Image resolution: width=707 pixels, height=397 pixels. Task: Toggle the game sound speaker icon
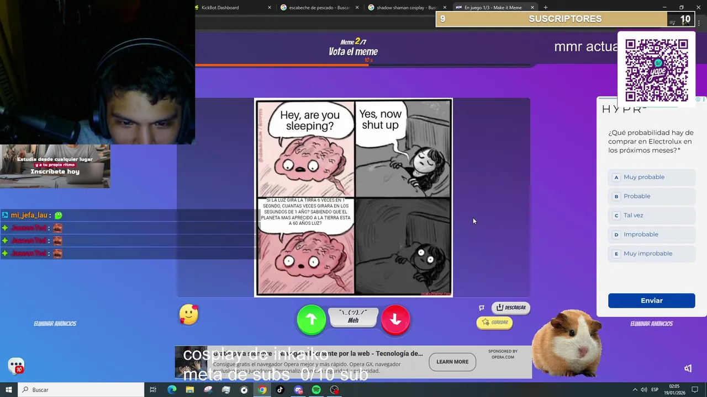pos(688,368)
